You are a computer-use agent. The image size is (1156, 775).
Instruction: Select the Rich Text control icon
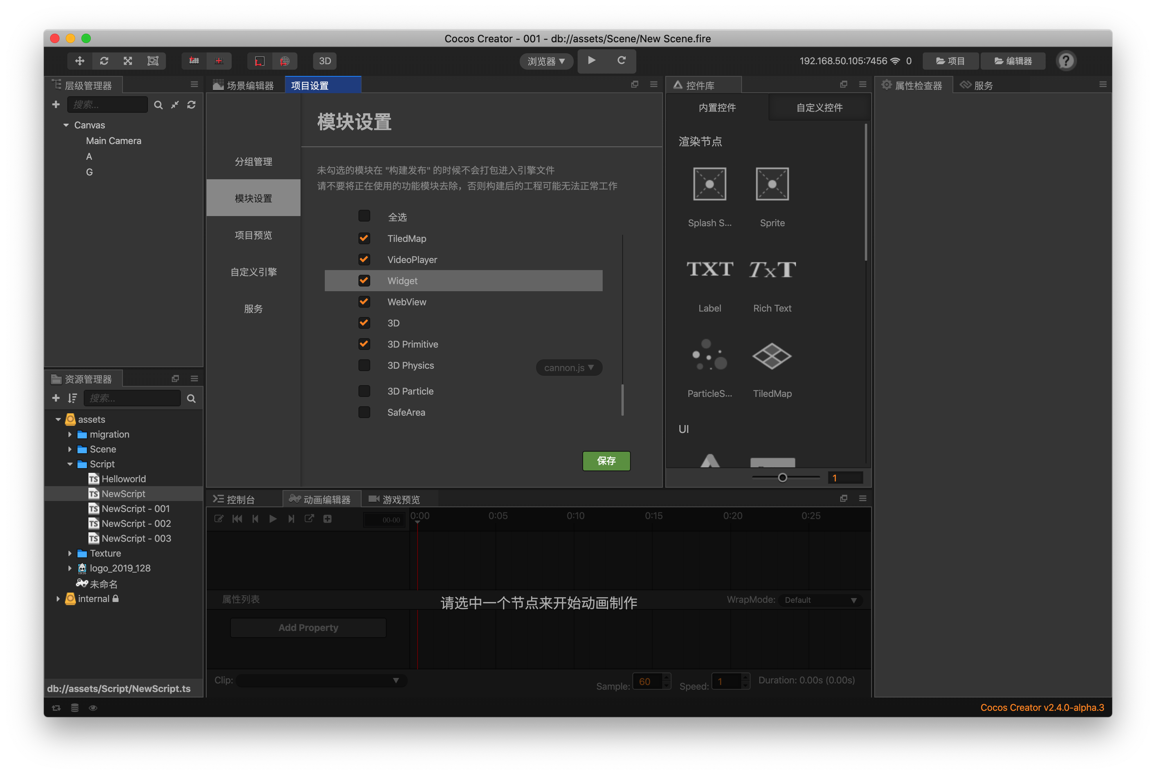pos(772,270)
